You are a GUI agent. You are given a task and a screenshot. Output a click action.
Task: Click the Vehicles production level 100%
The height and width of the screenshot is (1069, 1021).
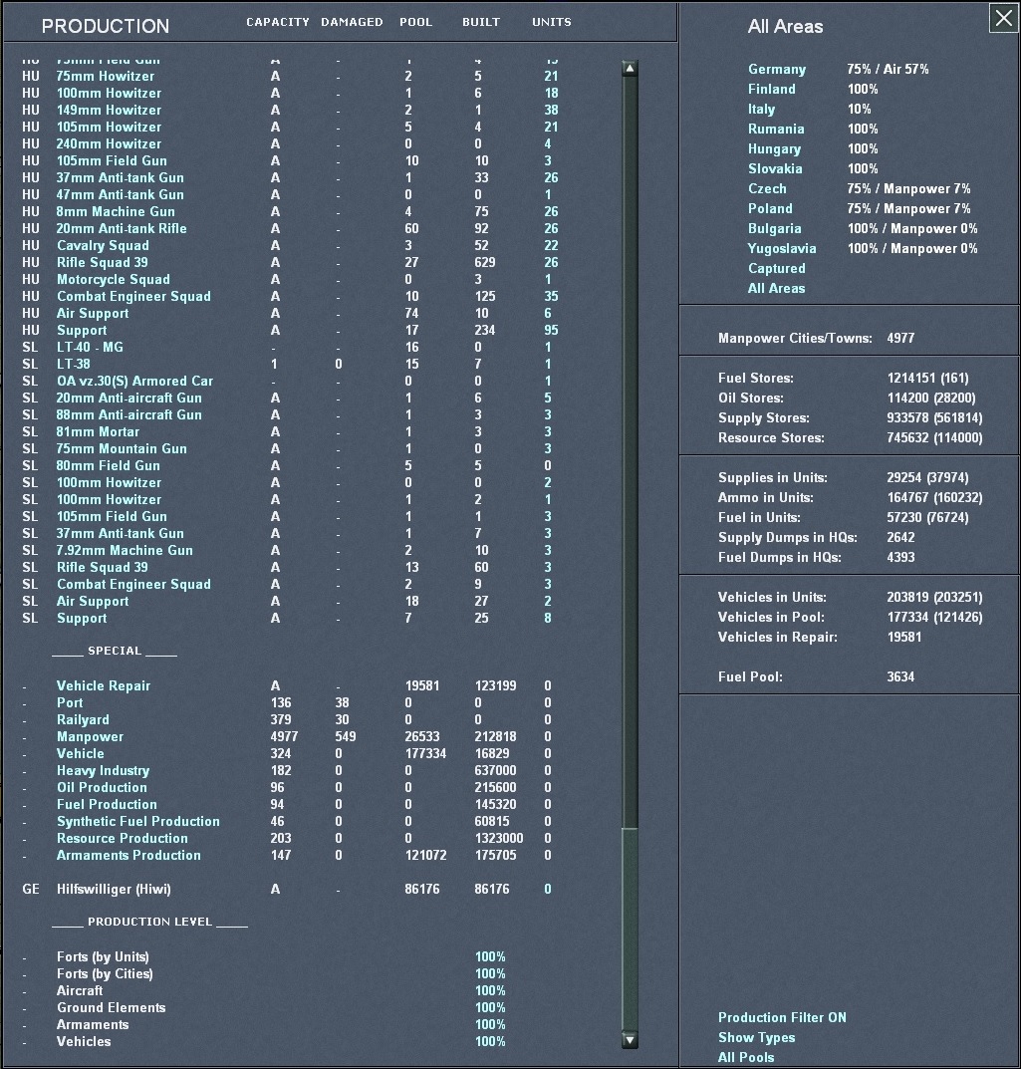click(x=490, y=1042)
